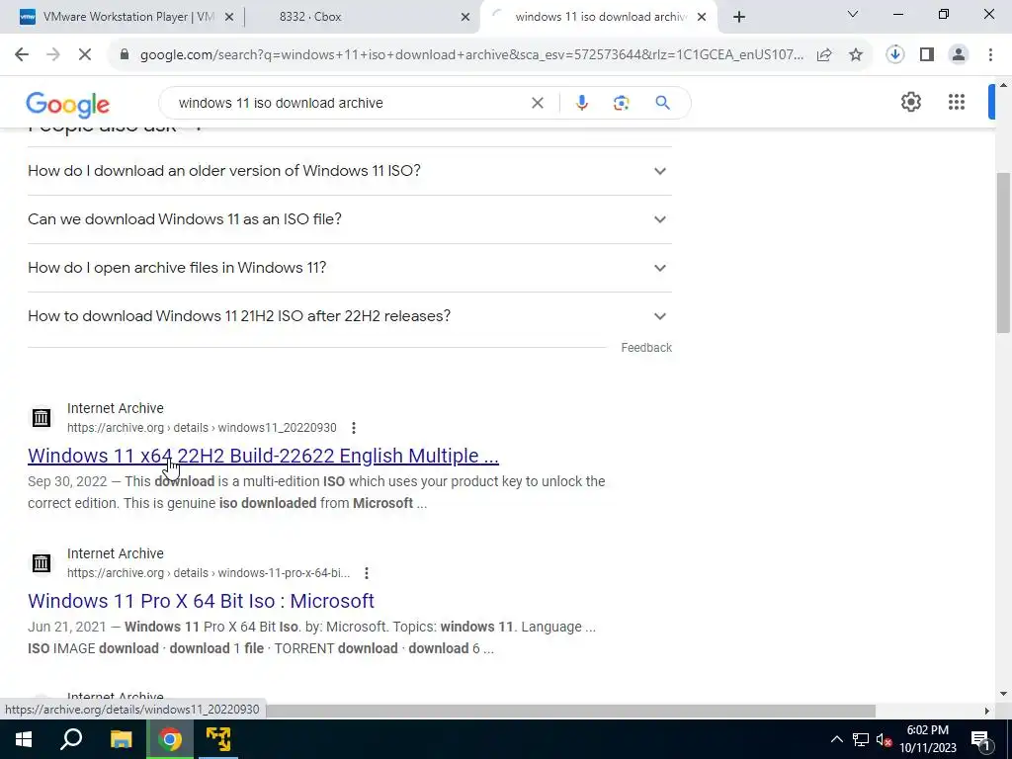This screenshot has height=759, width=1012.
Task: Click archive.org windows-11-pro-x-64-bi URL breadcrumb
Action: click(x=209, y=573)
